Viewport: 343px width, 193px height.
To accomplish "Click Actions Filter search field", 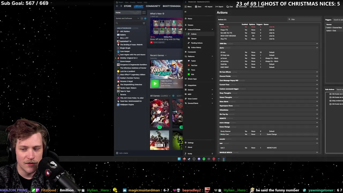I will [x=304, y=19].
